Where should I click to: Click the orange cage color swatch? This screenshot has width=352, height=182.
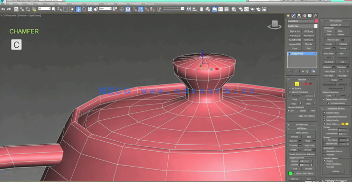(x=343, y=124)
